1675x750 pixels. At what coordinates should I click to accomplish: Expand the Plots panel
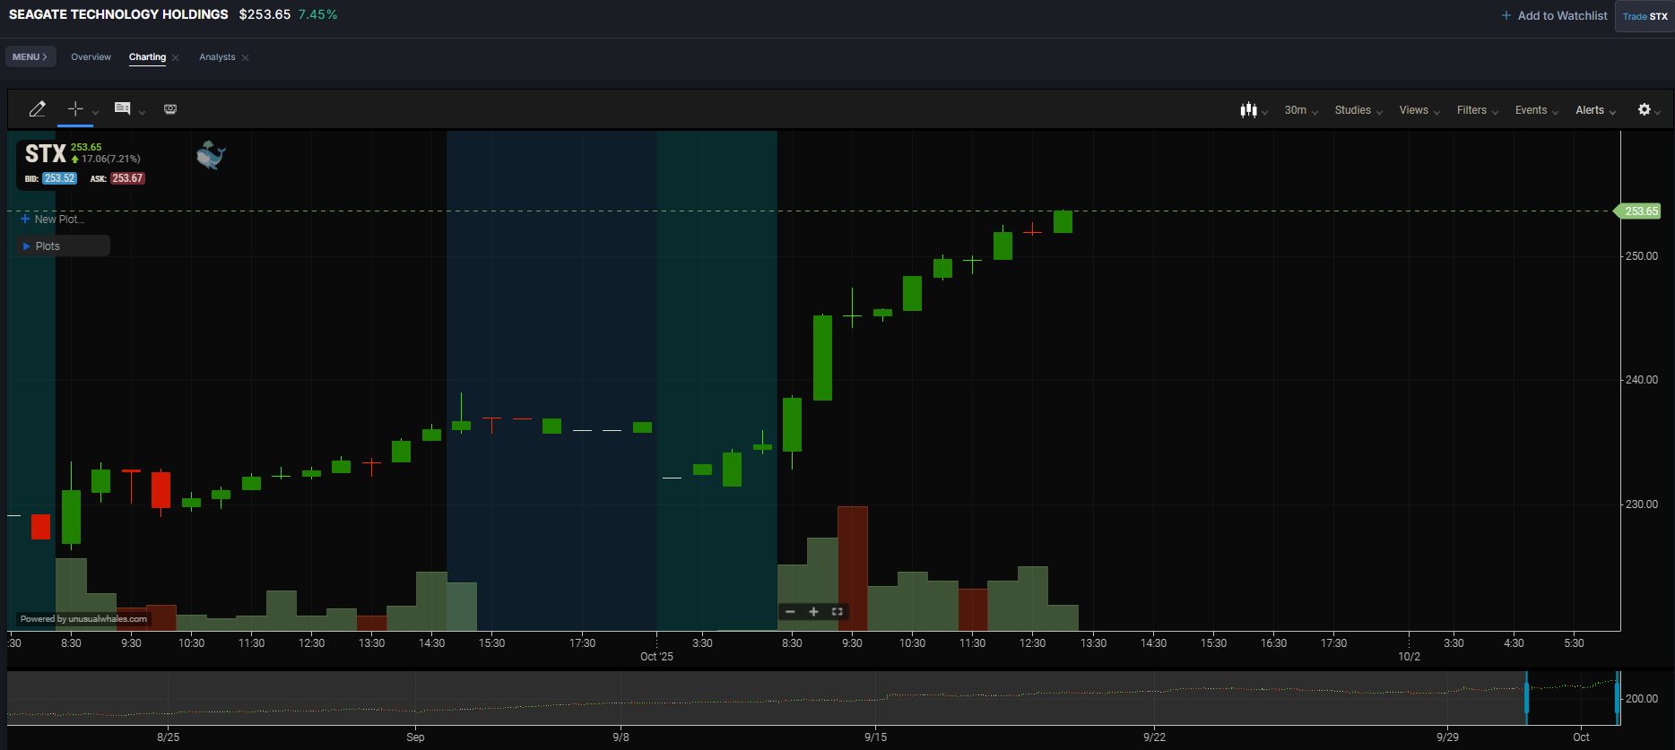pyautogui.click(x=63, y=246)
